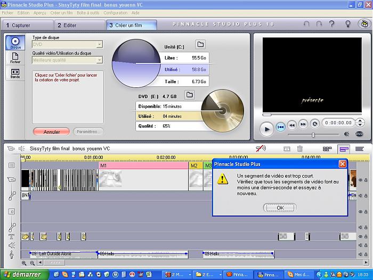Lock the main video track
373x280 pixels.
pyautogui.click(x=366, y=180)
